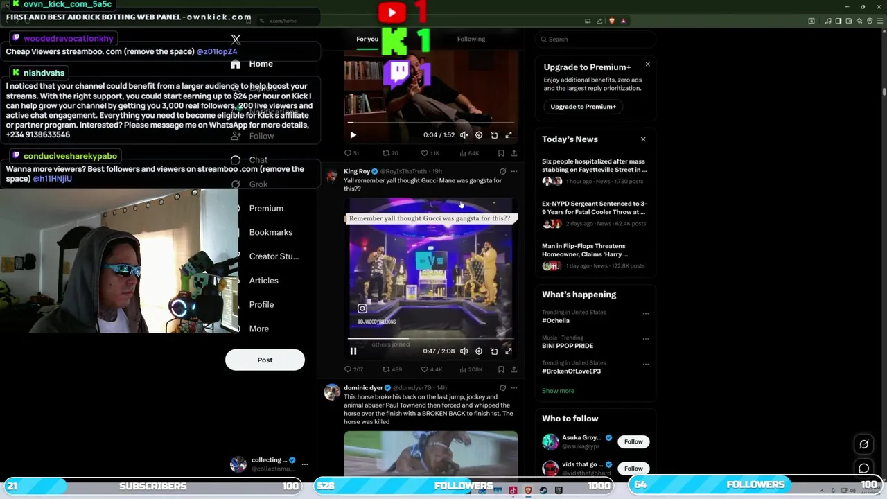Screen dimensions: 887x499
Task: View analytics of post showing 208K views
Action: click(x=471, y=369)
